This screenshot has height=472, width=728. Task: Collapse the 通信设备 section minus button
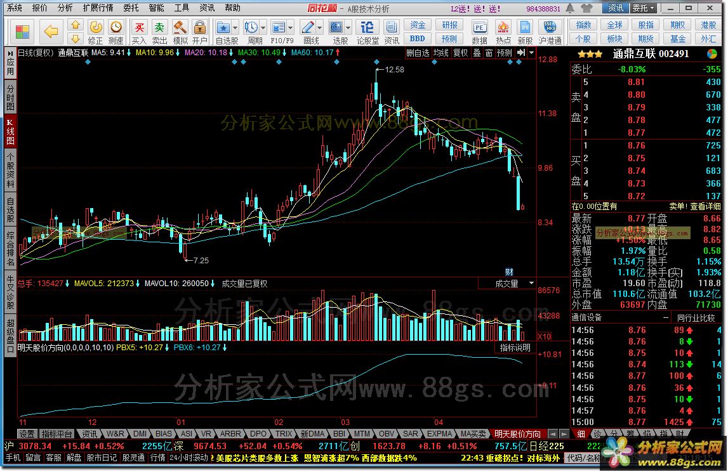[x=665, y=317]
